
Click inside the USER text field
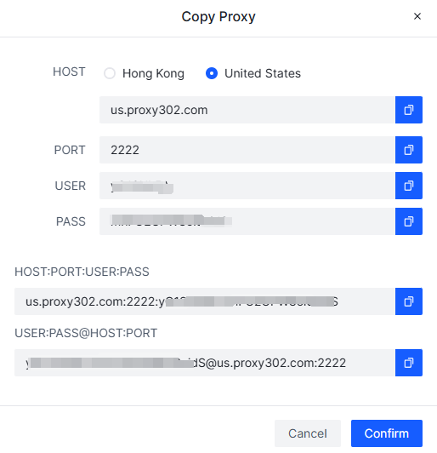tap(247, 186)
